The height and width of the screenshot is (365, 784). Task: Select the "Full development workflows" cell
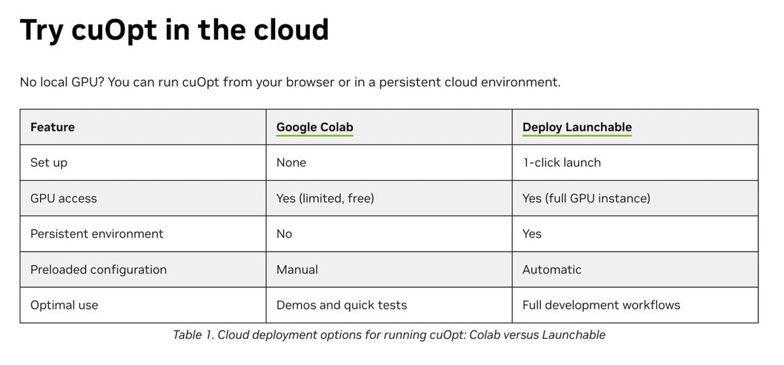pos(601,305)
